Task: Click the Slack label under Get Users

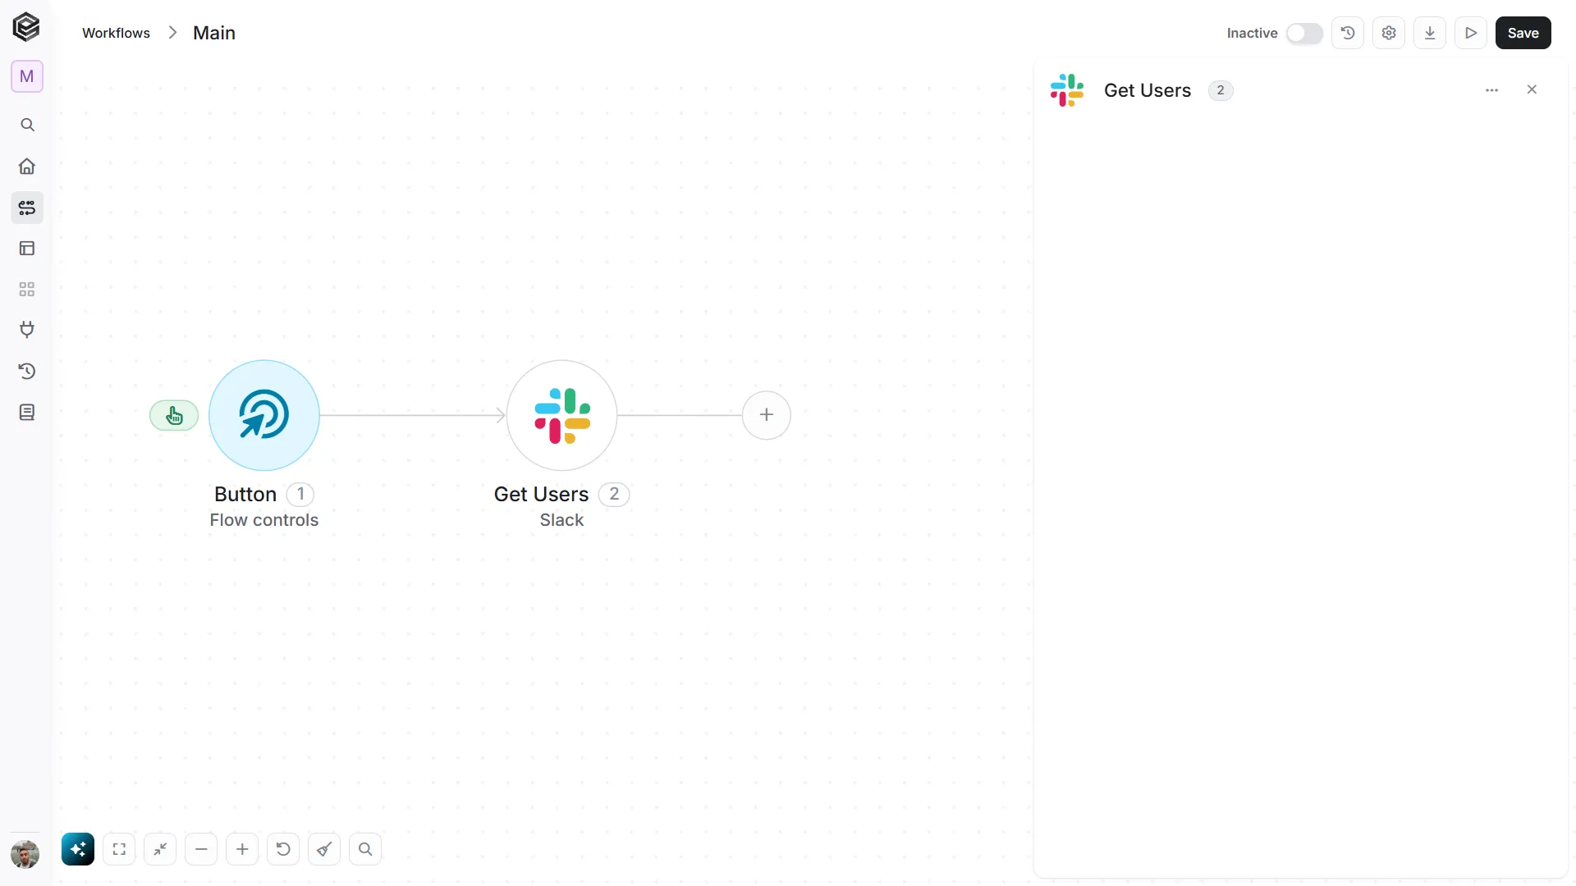Action: coord(561,520)
